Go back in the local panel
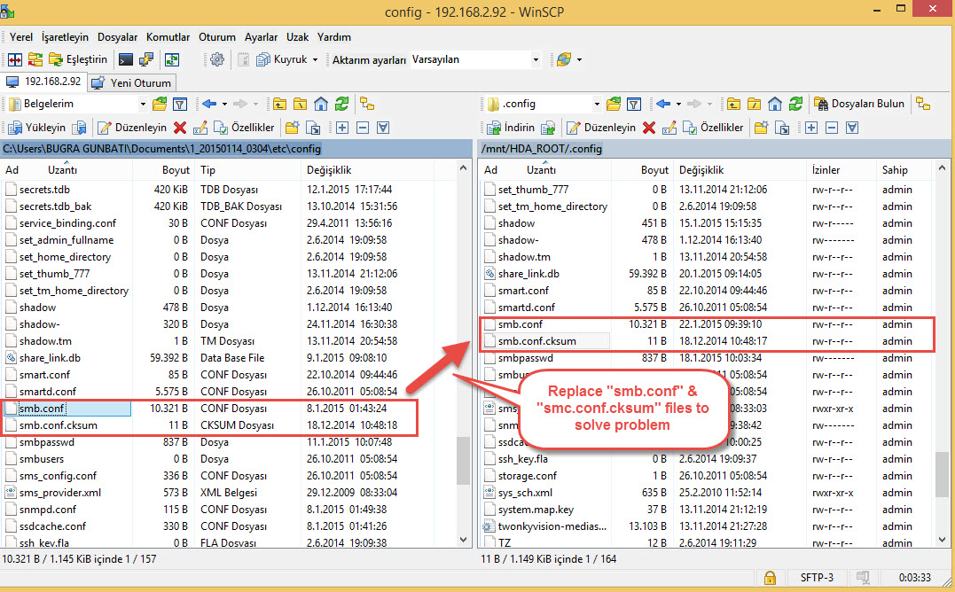Viewport: 955px width, 592px height. pos(209,104)
